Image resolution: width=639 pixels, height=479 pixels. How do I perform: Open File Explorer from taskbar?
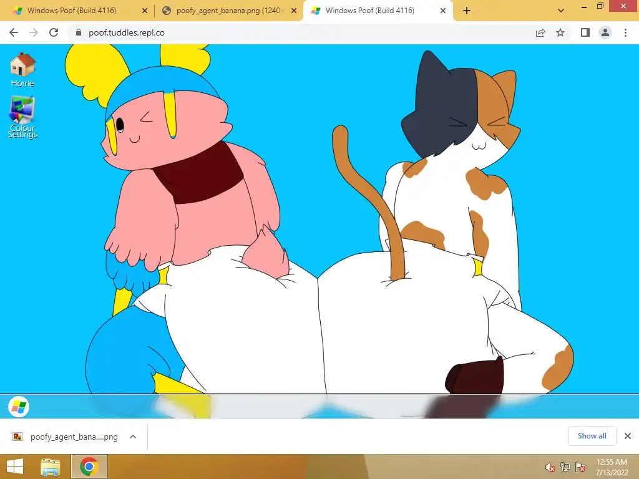click(51, 467)
